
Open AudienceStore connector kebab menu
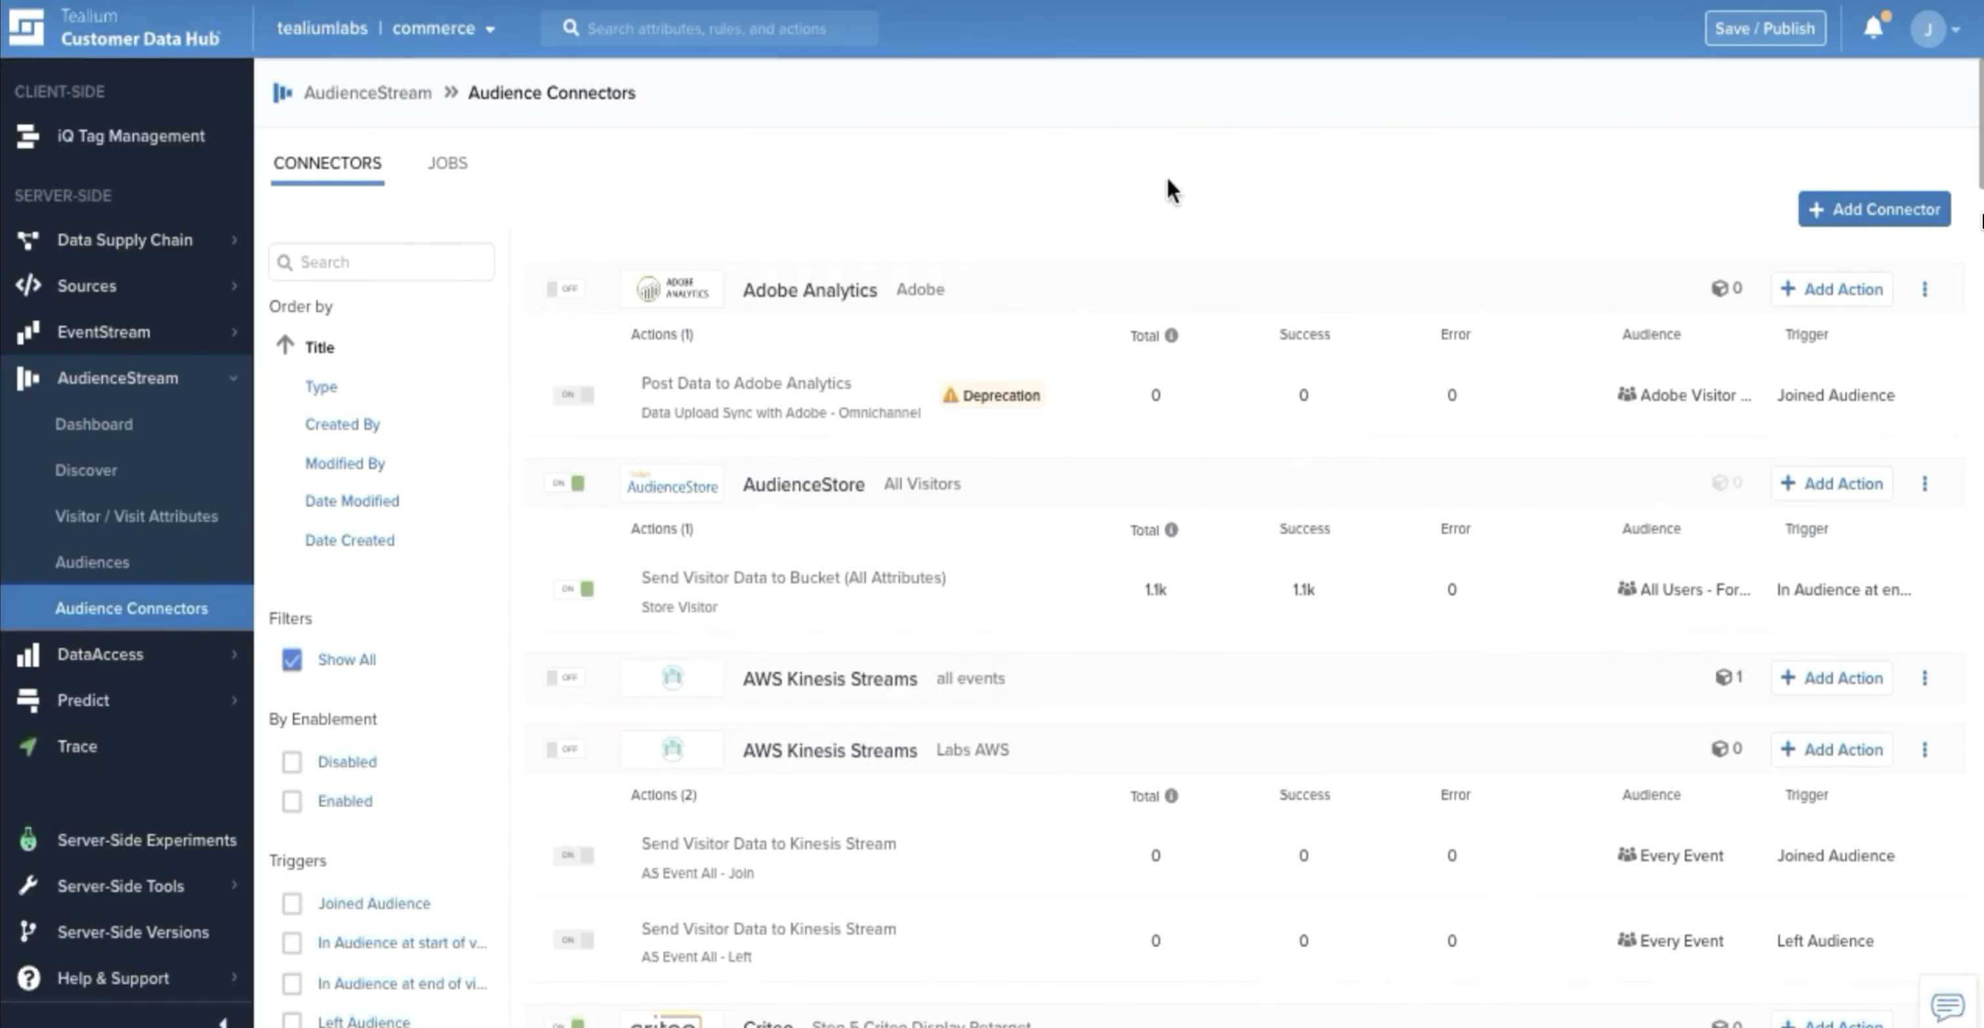1925,484
